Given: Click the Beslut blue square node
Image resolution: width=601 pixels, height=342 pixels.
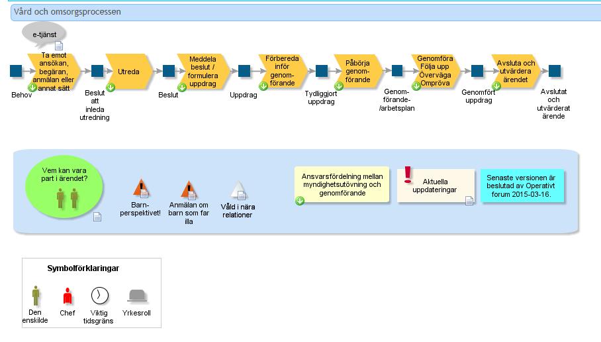Looking at the screenshot, I should [x=169, y=71].
